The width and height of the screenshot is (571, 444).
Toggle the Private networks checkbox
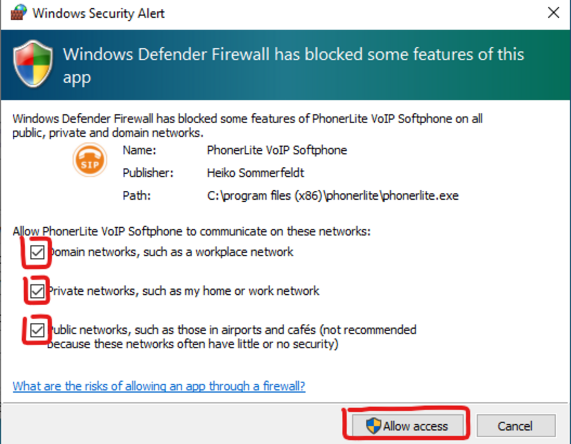(37, 291)
